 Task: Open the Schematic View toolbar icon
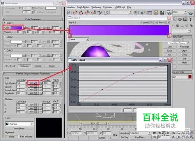click(156, 13)
